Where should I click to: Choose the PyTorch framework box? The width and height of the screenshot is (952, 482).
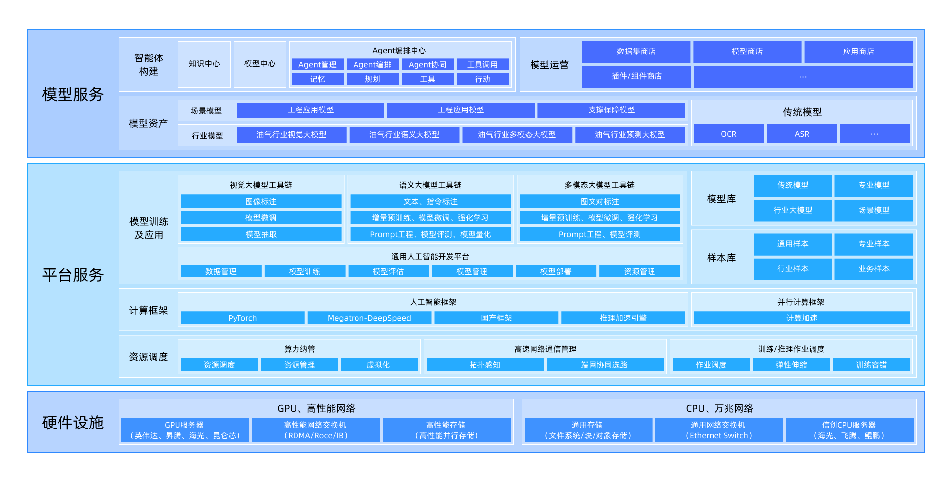(242, 318)
